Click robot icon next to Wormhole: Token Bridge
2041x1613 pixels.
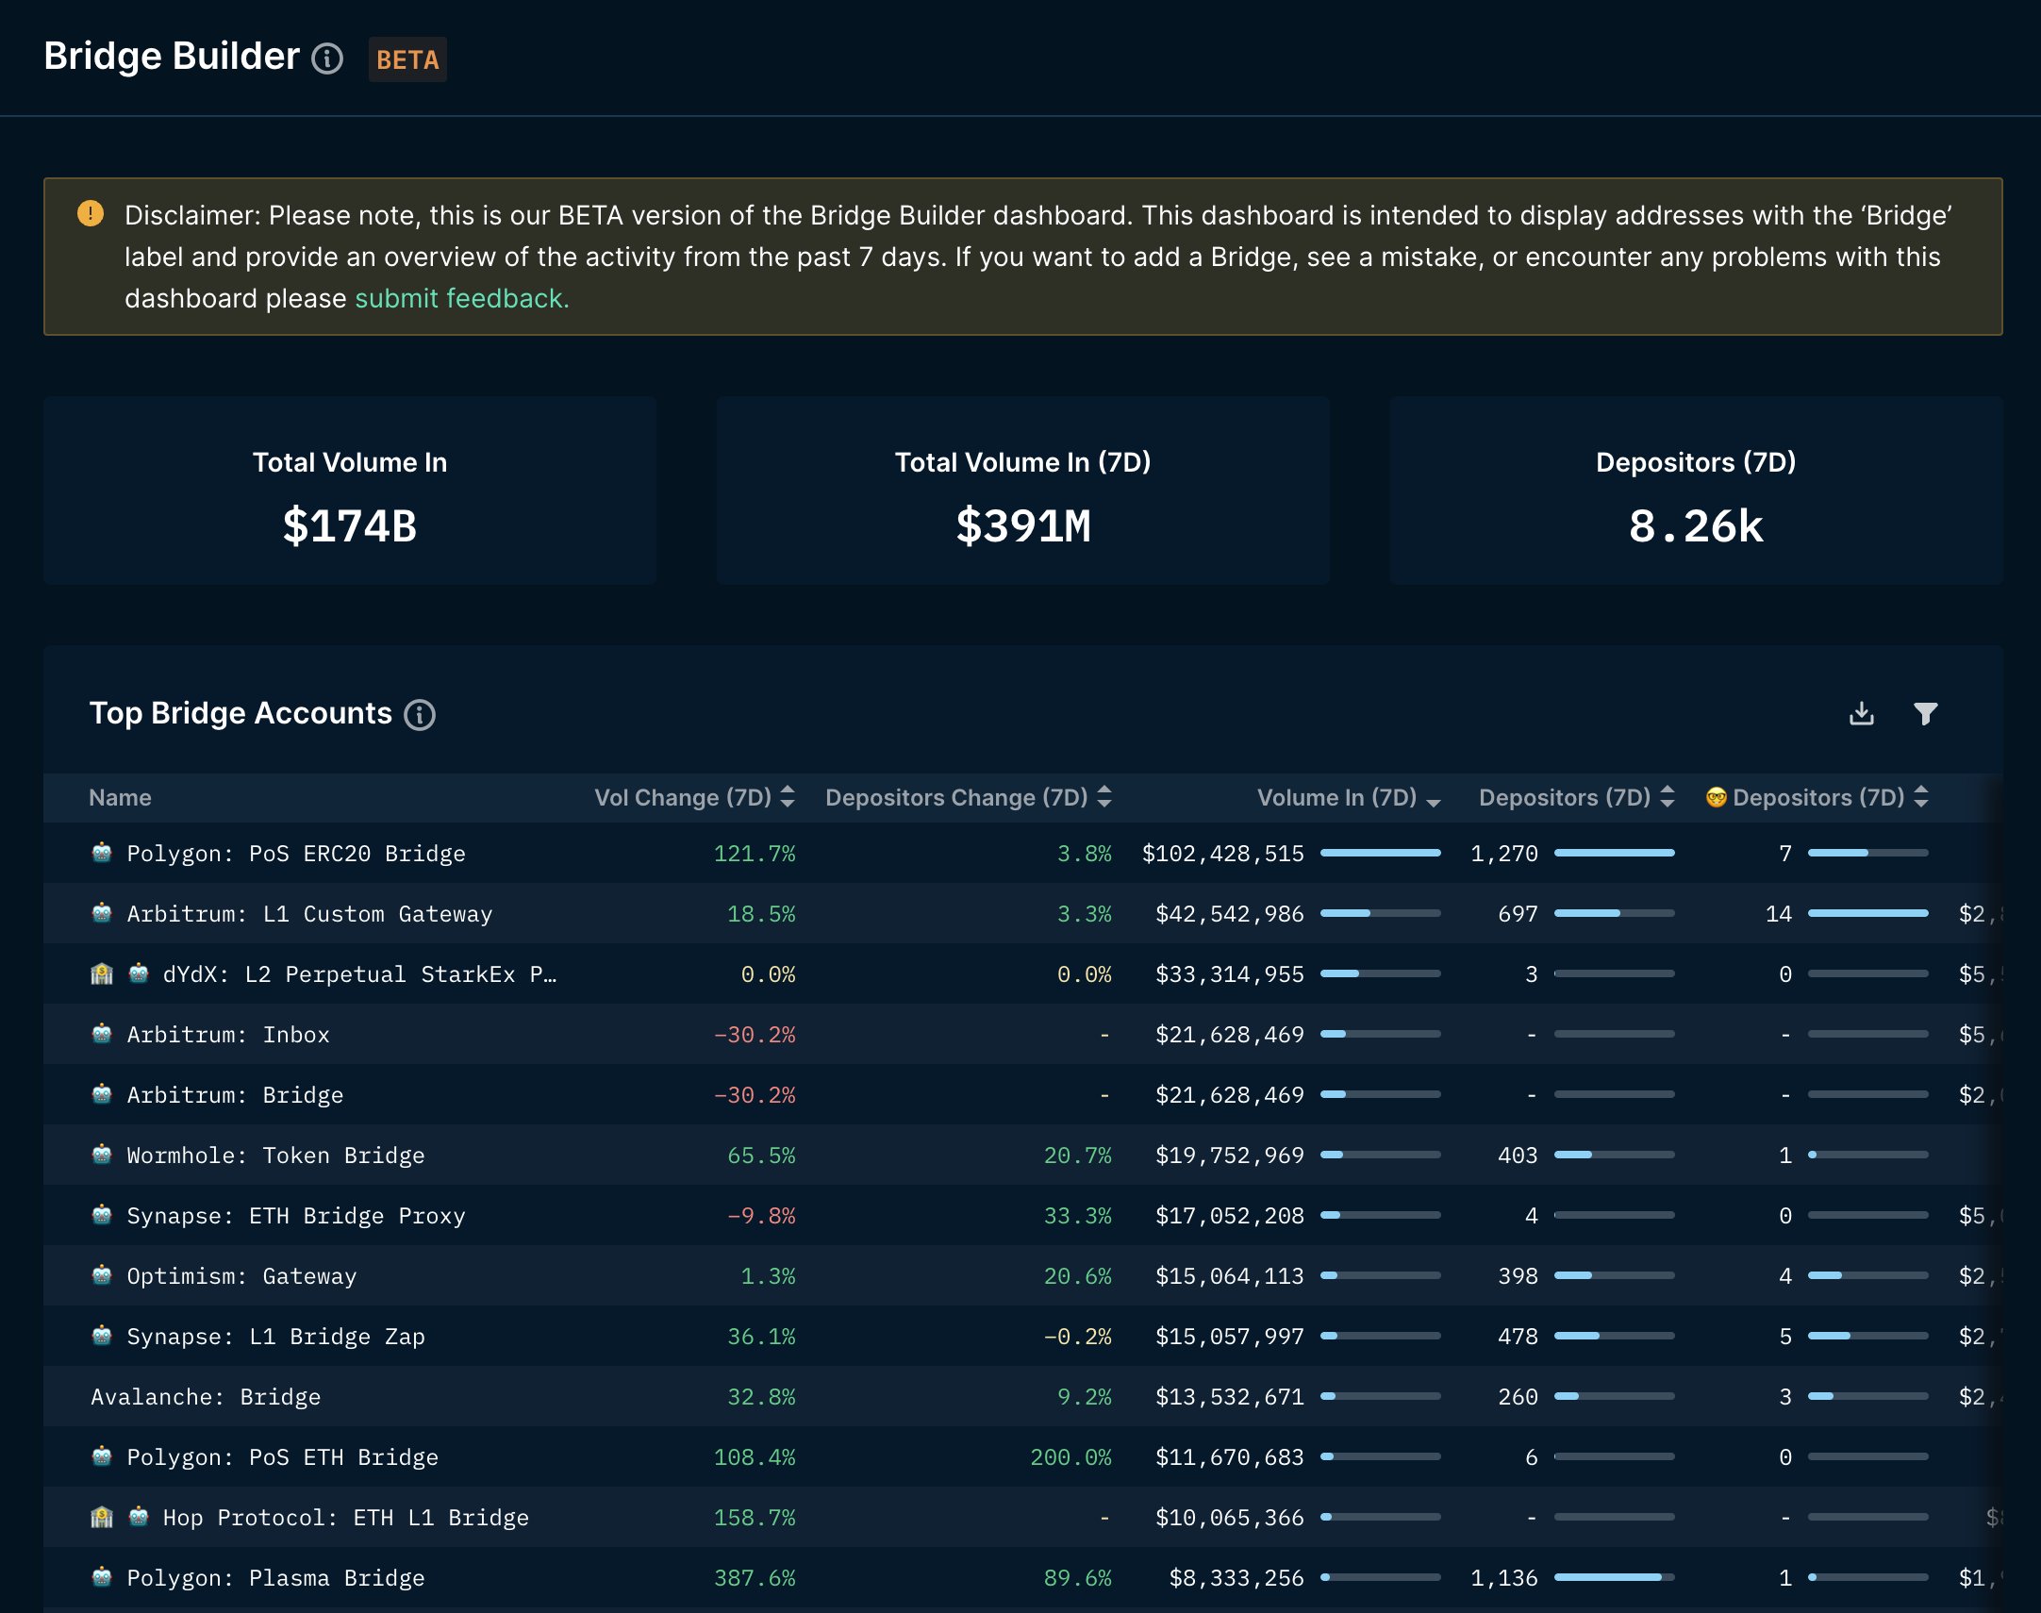(102, 1155)
